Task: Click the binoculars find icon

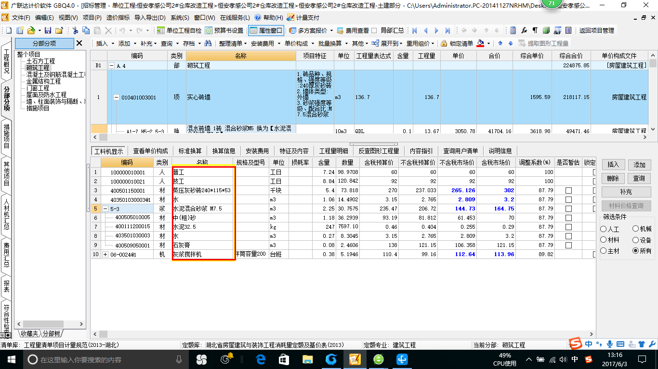Action: (x=208, y=43)
